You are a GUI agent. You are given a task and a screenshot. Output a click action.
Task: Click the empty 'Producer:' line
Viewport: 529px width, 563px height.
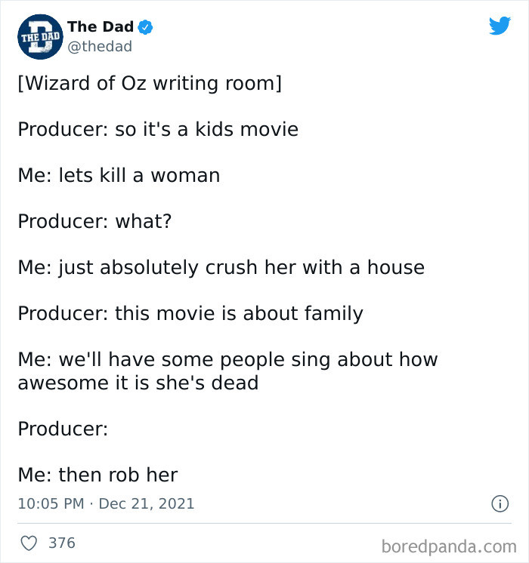63,429
